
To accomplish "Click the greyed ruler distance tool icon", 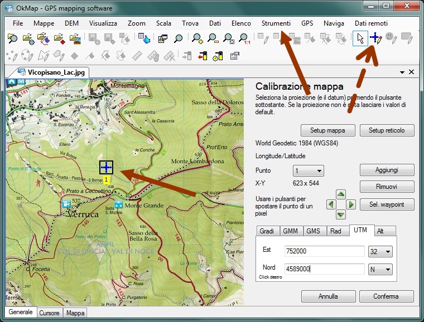I will click(x=137, y=56).
